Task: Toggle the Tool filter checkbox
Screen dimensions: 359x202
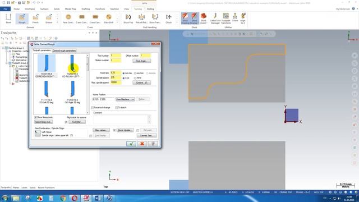Action: 66,122
